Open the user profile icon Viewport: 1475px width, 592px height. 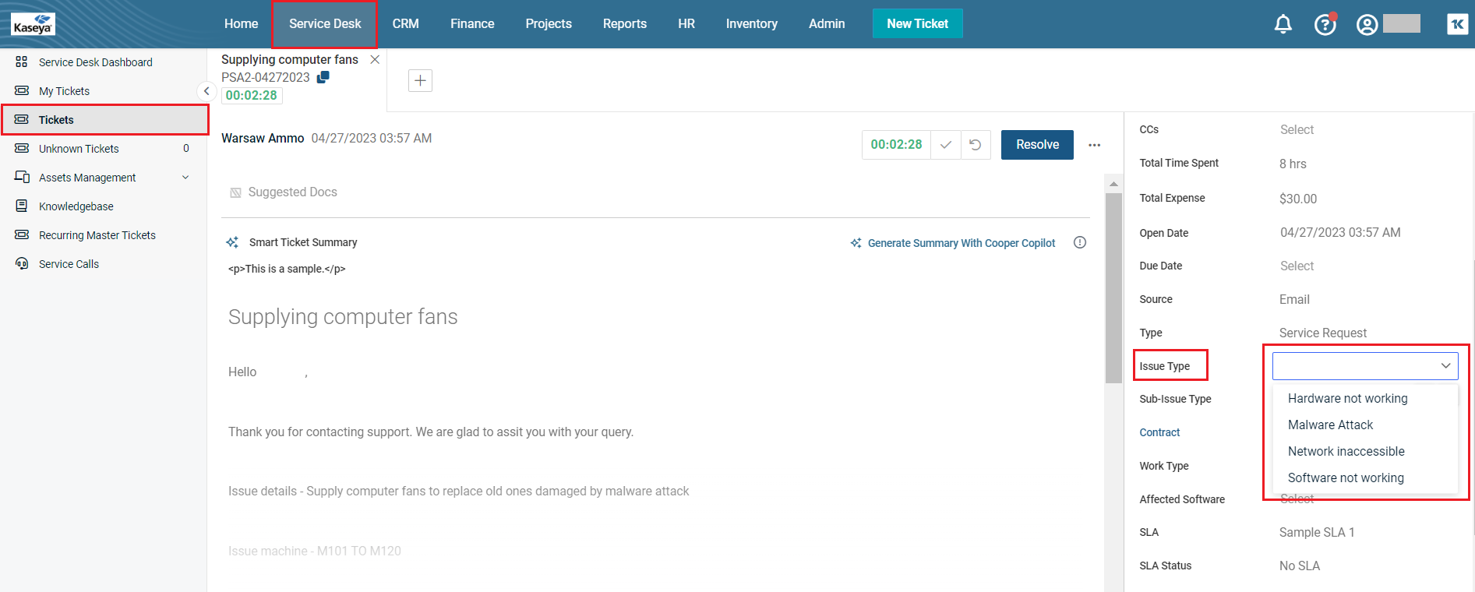pyautogui.click(x=1367, y=25)
